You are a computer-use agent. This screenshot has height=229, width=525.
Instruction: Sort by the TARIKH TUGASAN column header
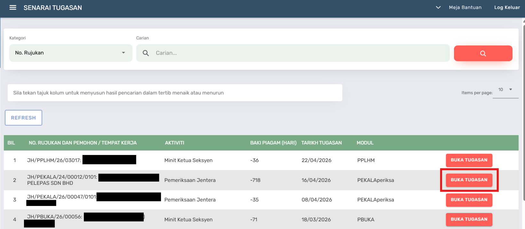point(322,143)
